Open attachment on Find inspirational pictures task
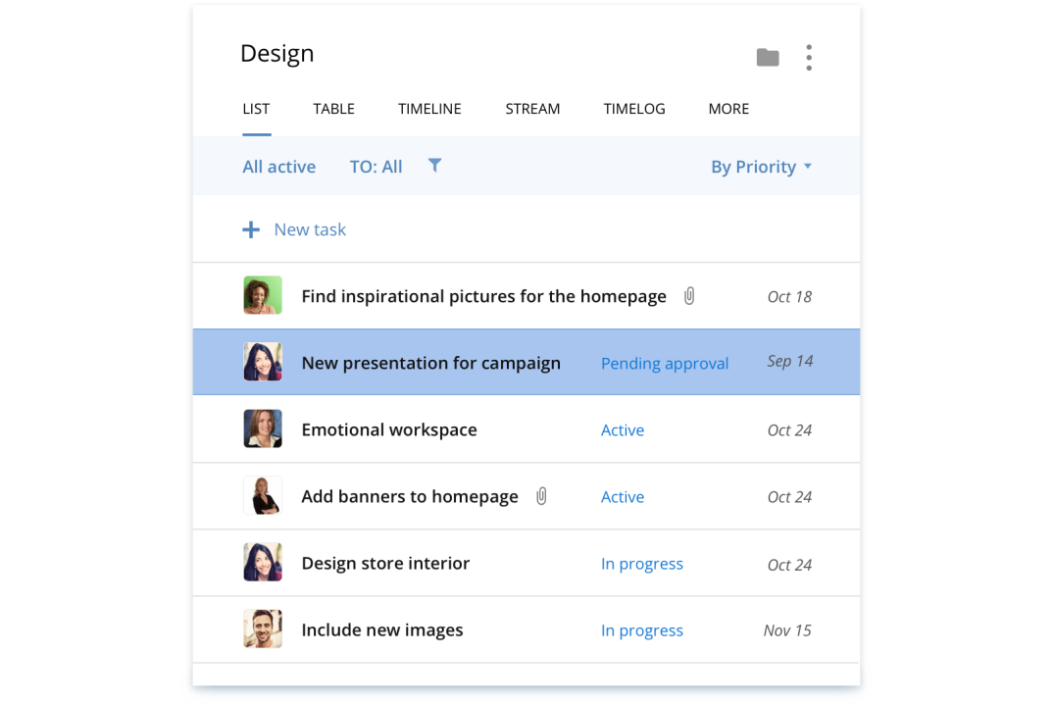 point(689,296)
